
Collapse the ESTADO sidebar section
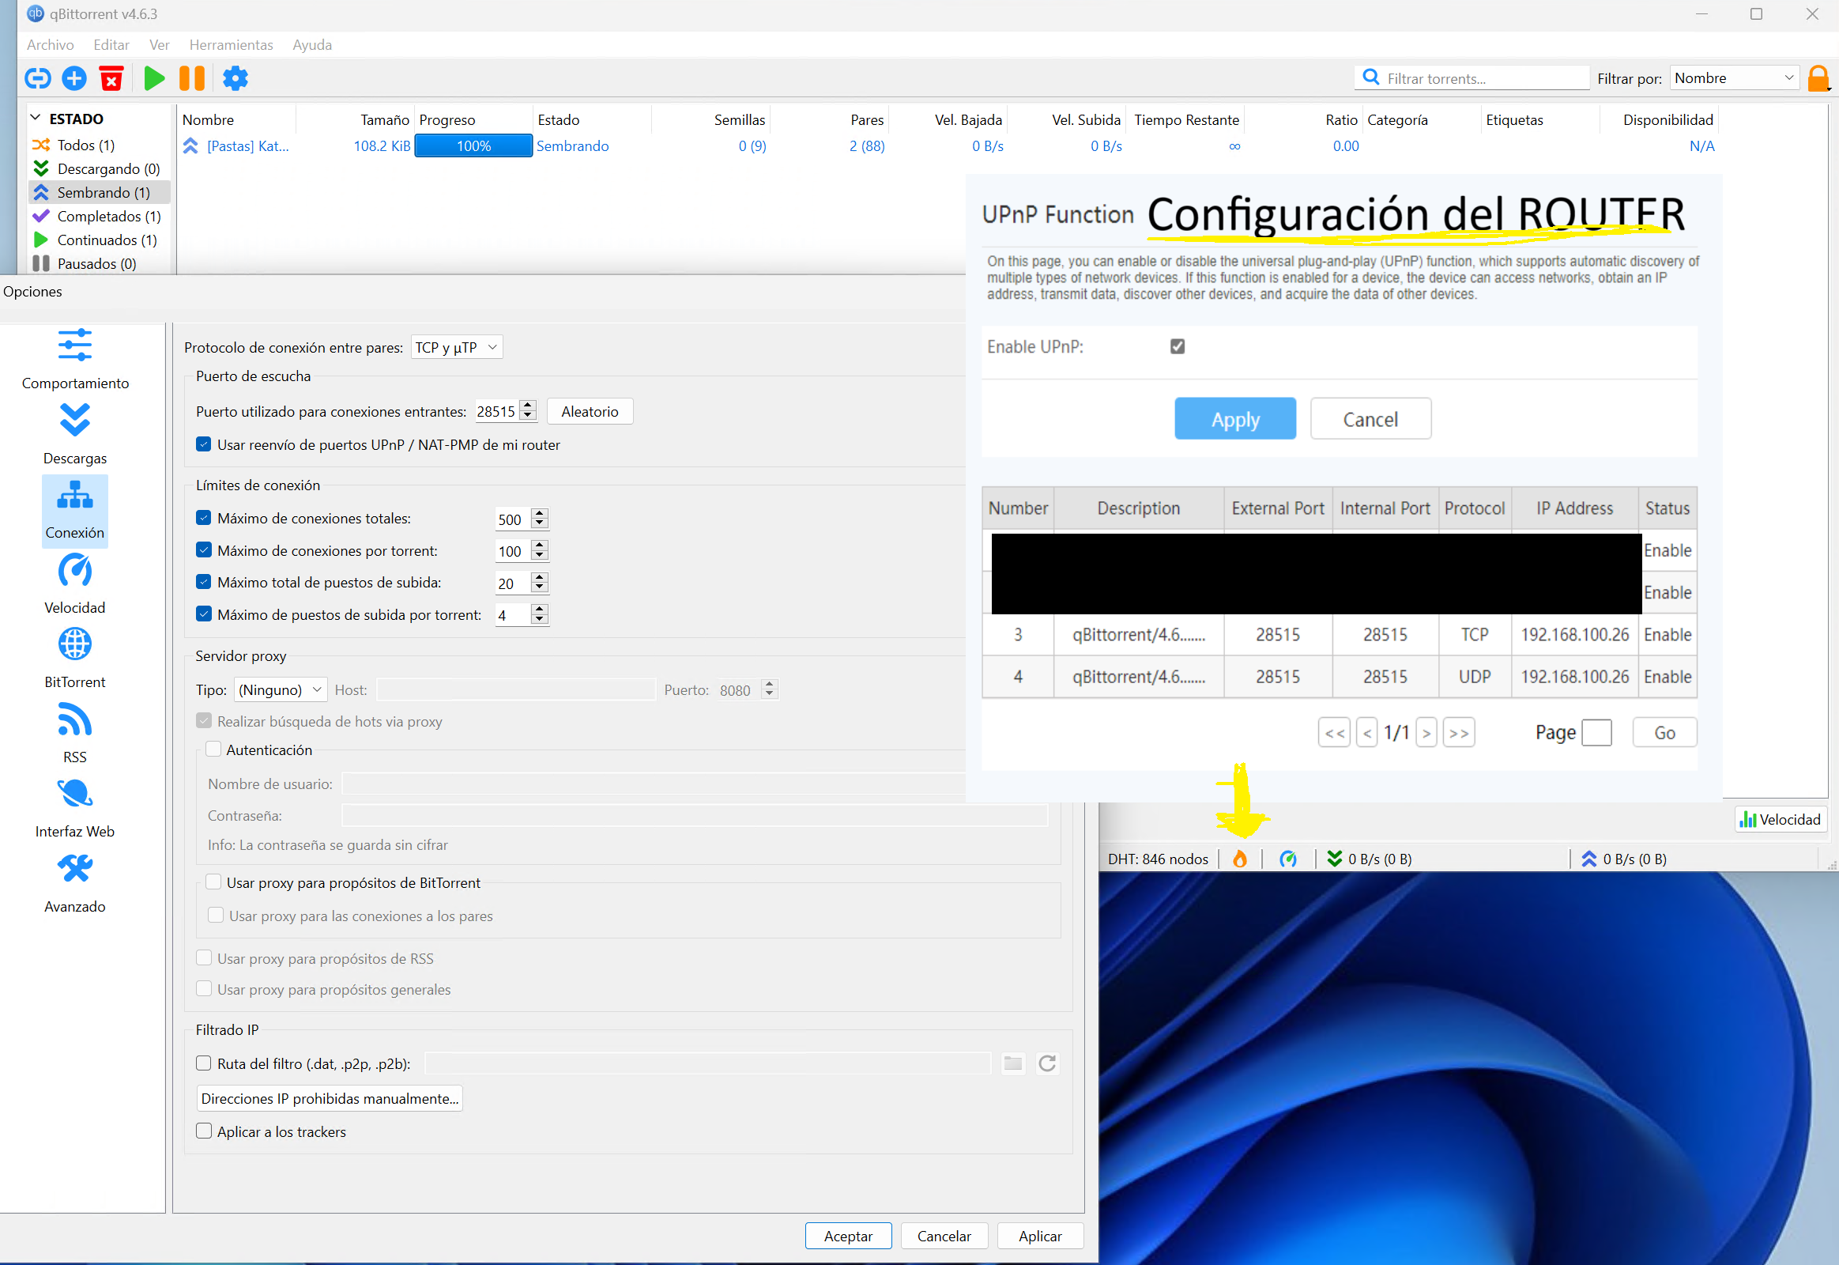tap(36, 118)
